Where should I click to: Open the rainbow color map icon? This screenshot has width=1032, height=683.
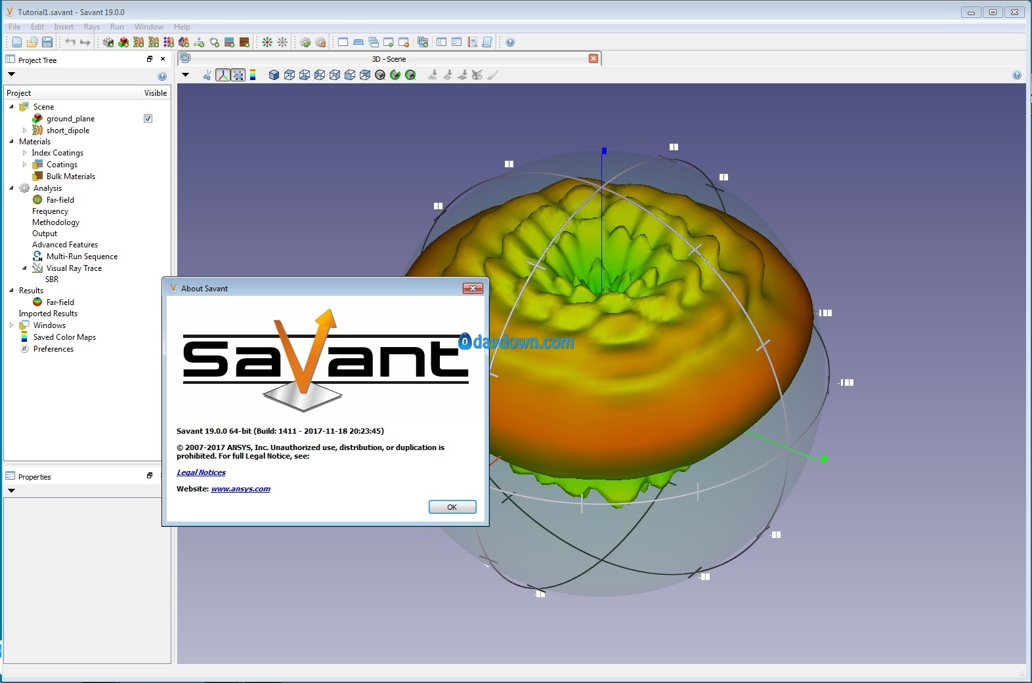253,75
